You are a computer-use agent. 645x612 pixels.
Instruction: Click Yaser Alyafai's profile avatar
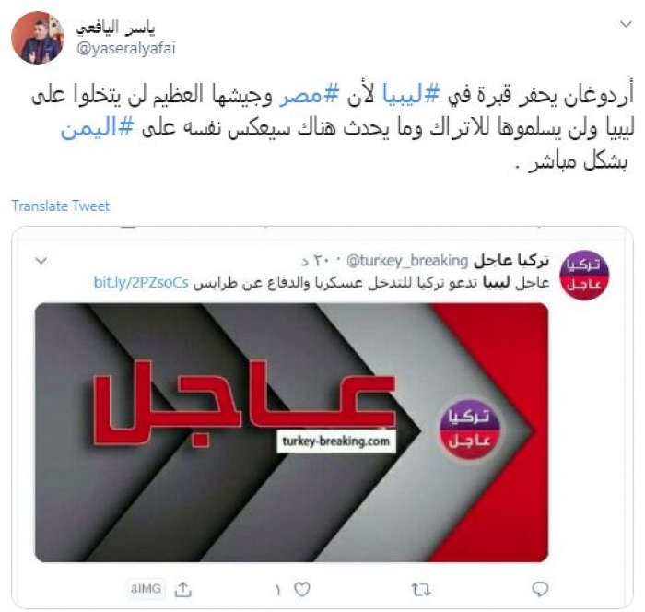coord(38,38)
